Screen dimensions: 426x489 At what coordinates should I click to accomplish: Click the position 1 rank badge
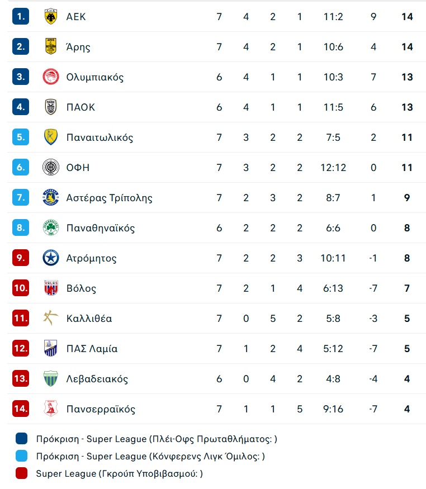point(21,16)
